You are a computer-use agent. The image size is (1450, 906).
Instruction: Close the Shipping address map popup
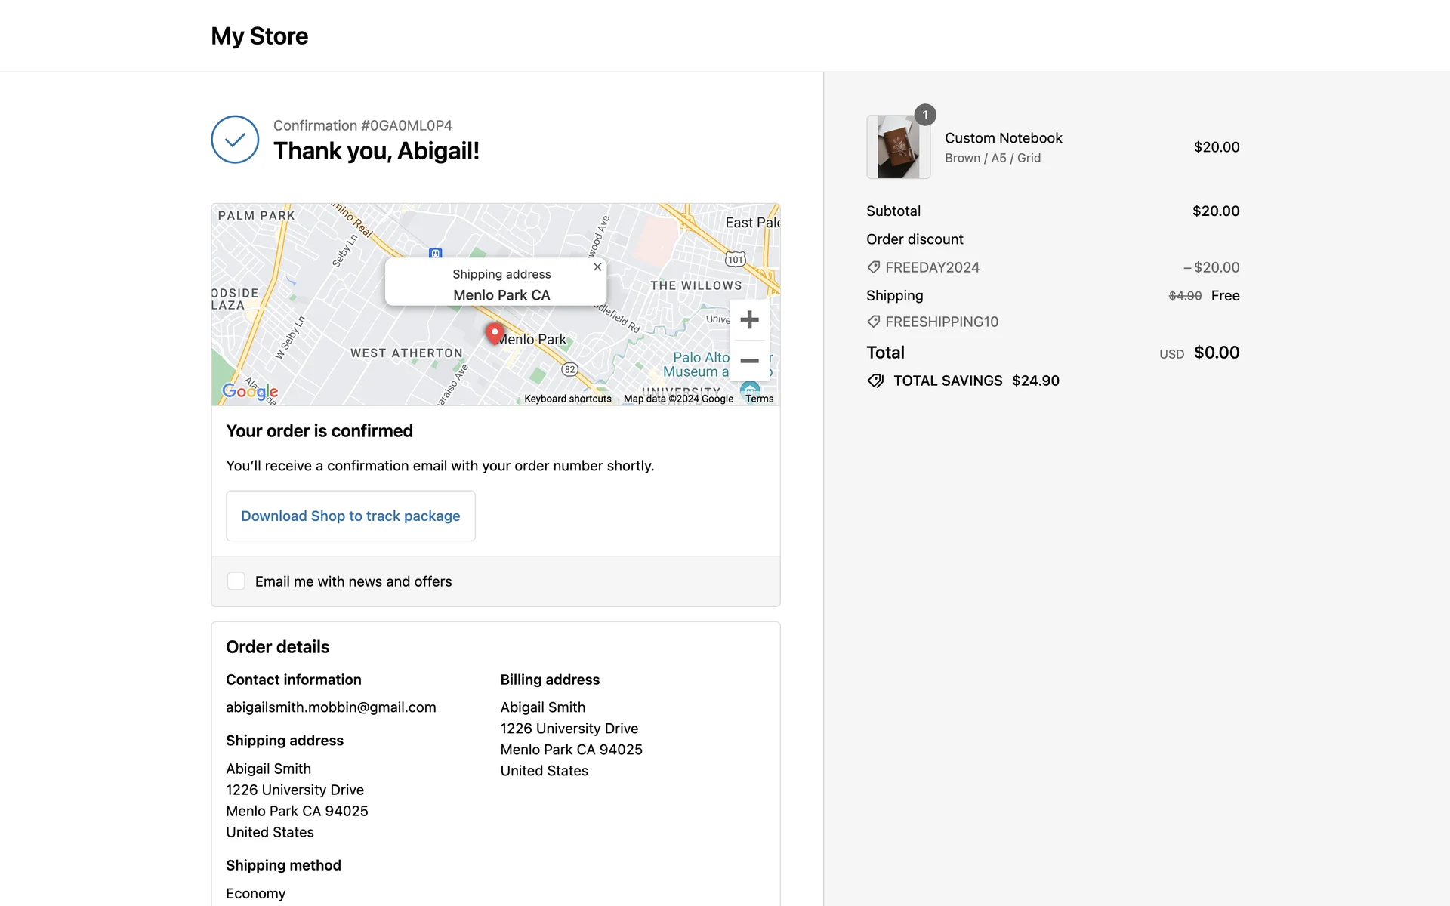[597, 267]
